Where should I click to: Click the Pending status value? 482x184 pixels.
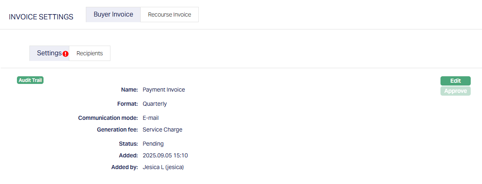(x=153, y=144)
